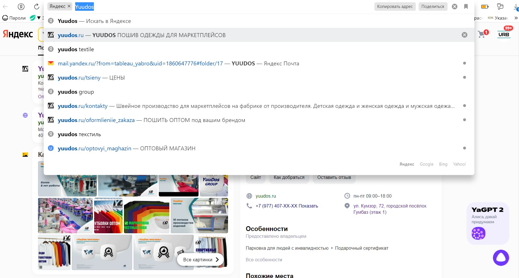Image resolution: width=519 pixels, height=278 pixels.
Task: Open the YuuDos GROUP image thumbnail
Action: pos(214,186)
